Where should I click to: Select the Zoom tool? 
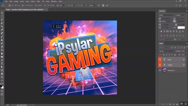[x=2, y=77]
